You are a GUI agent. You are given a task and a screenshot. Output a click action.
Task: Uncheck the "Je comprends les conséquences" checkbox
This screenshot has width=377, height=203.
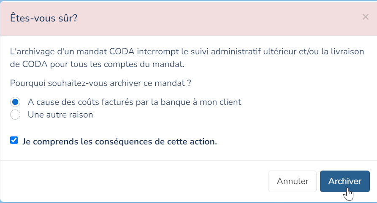coord(14,140)
